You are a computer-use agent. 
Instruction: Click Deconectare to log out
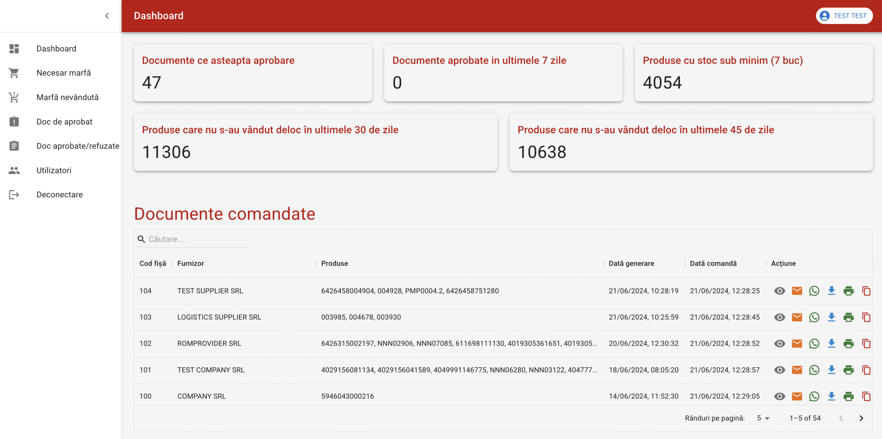coord(59,194)
